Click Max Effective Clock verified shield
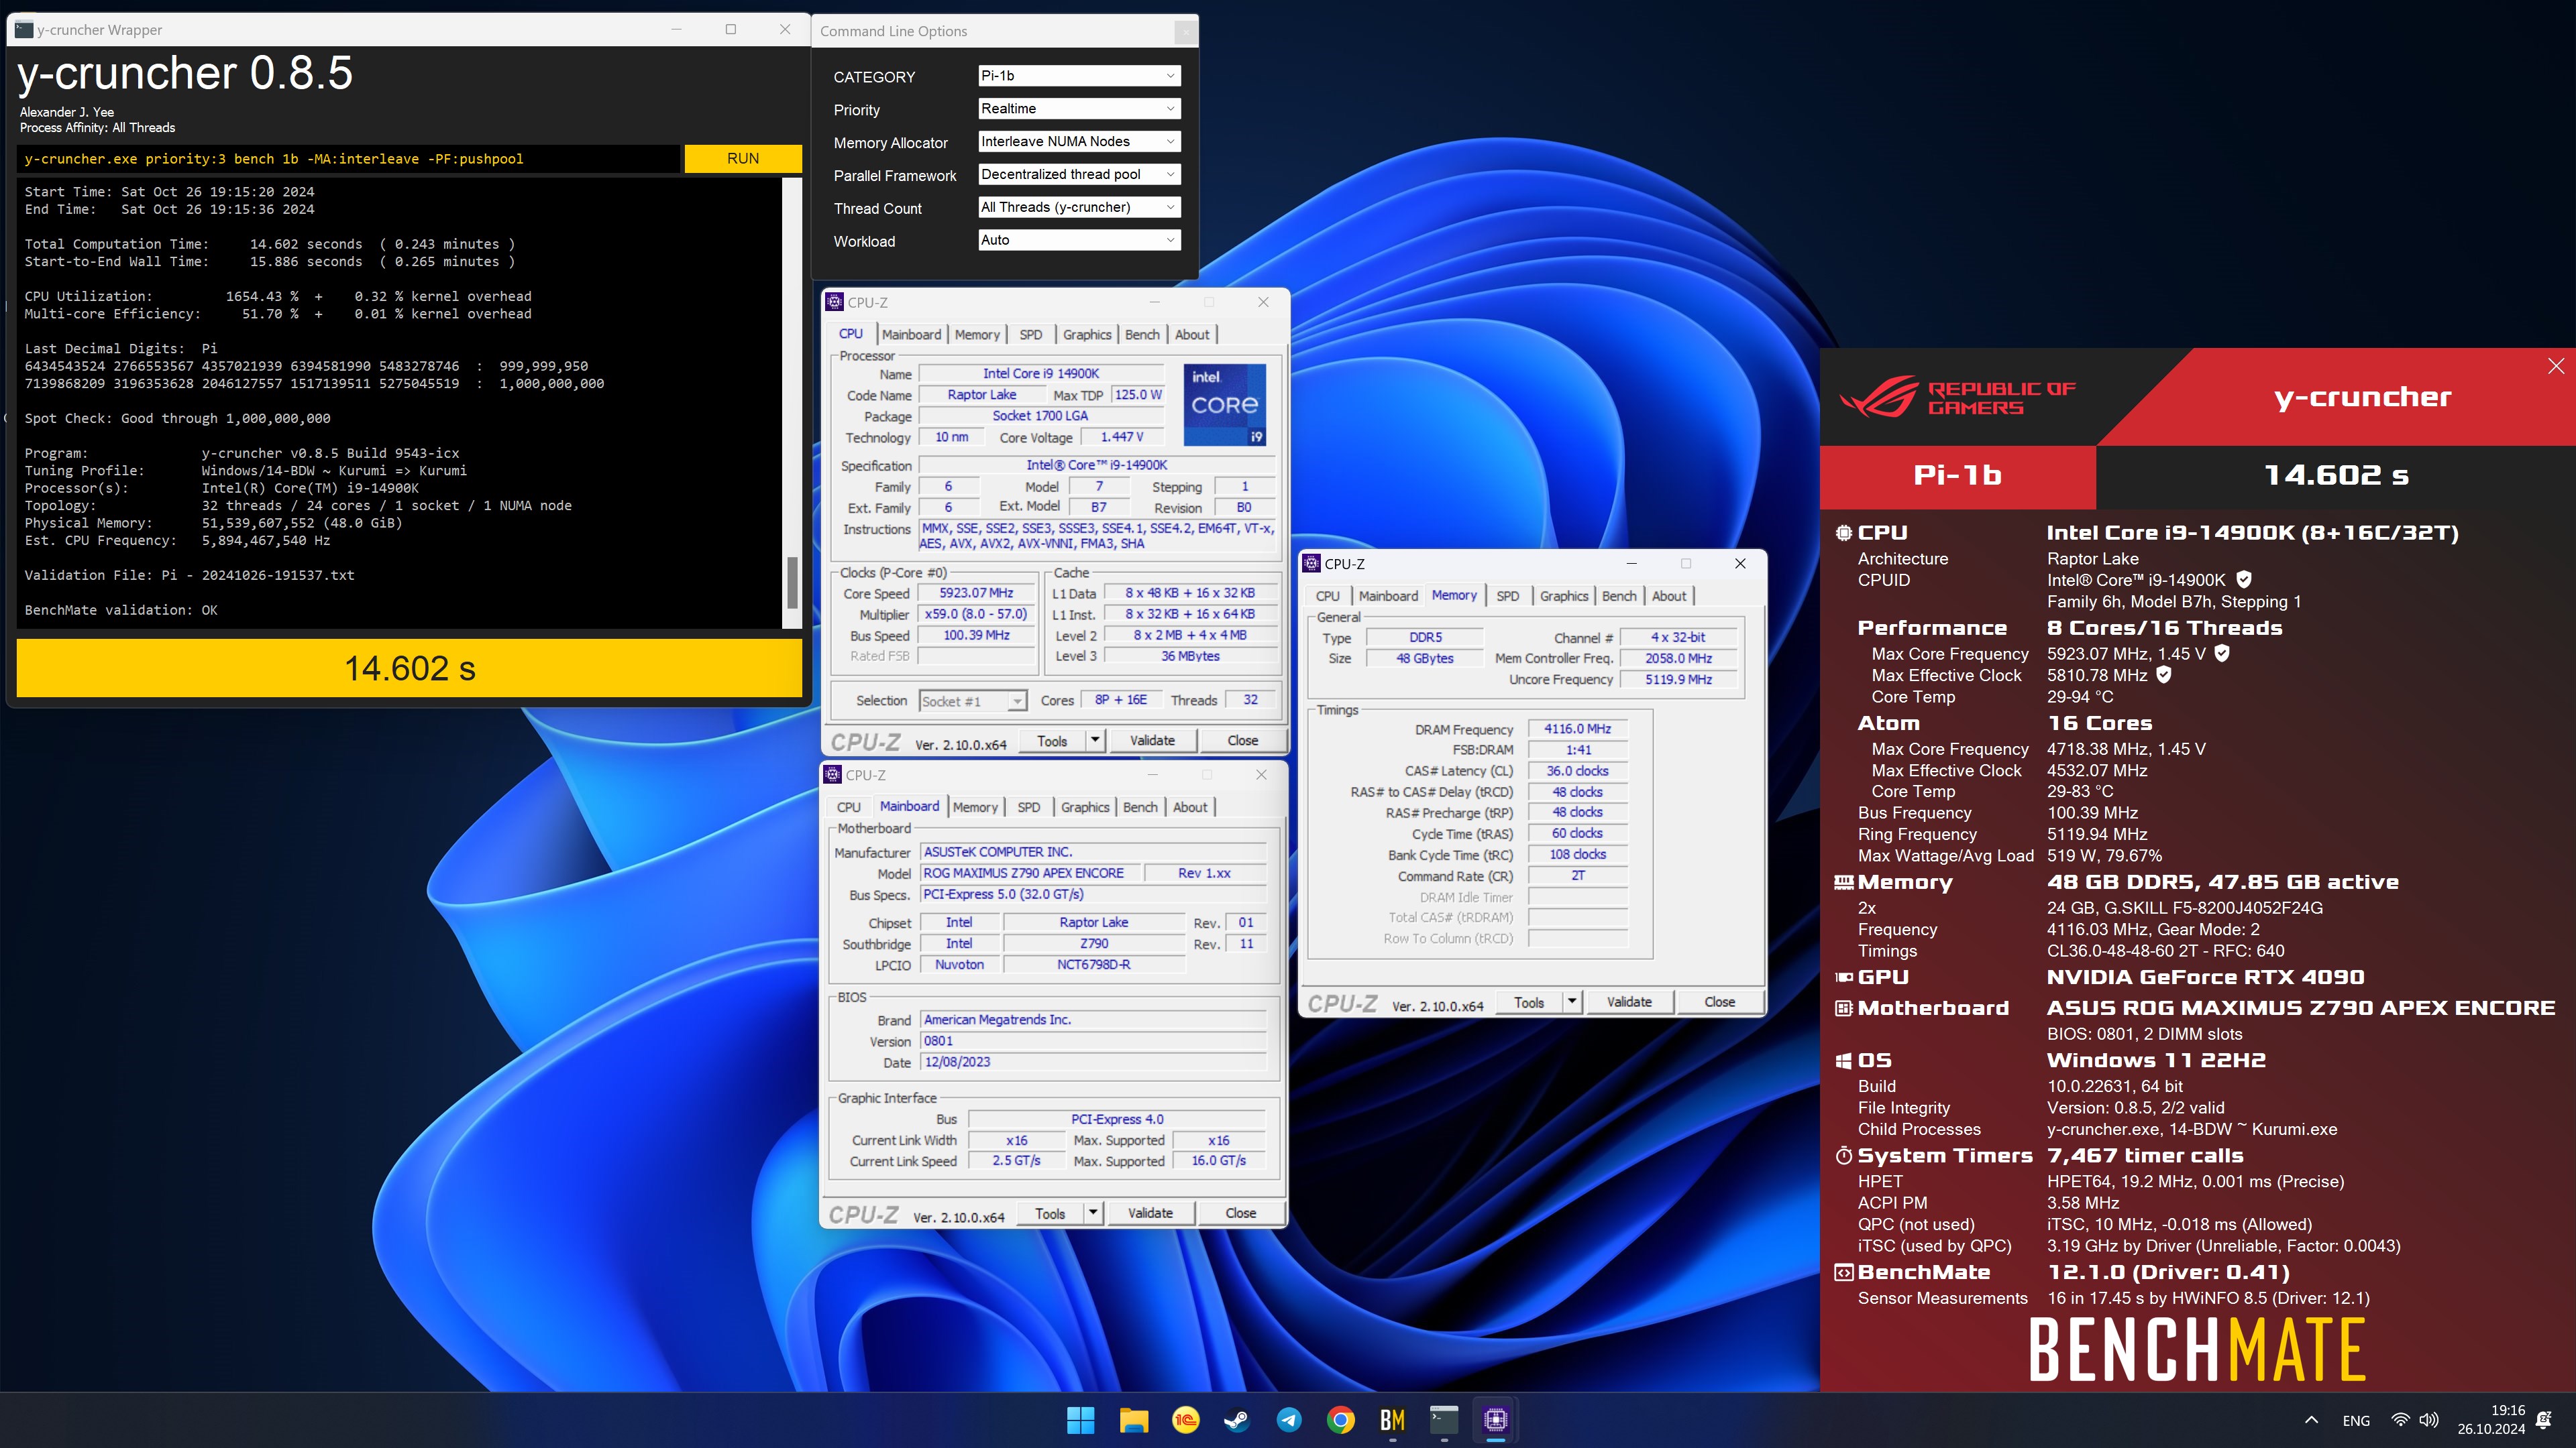 tap(2164, 674)
